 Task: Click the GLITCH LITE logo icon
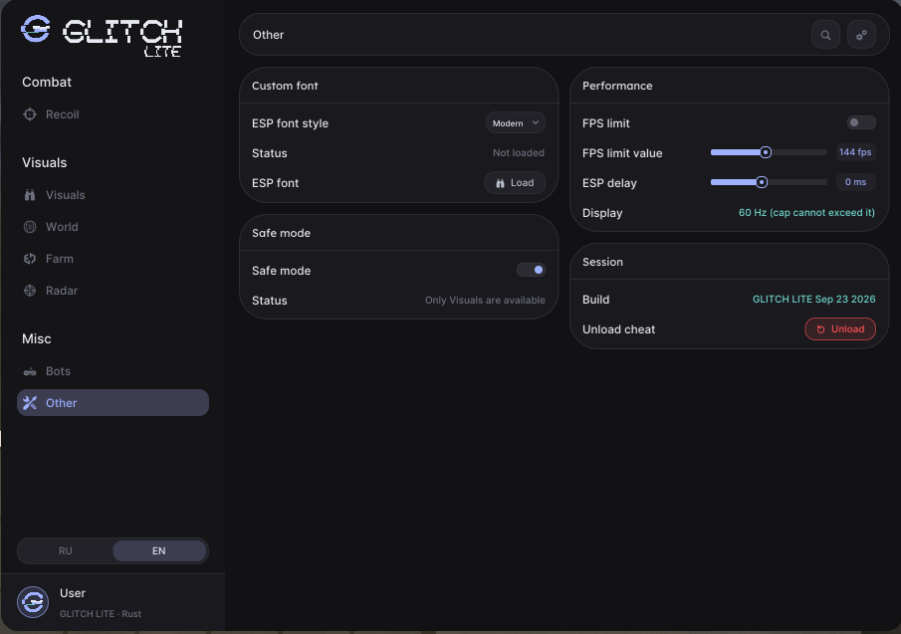pos(36,29)
